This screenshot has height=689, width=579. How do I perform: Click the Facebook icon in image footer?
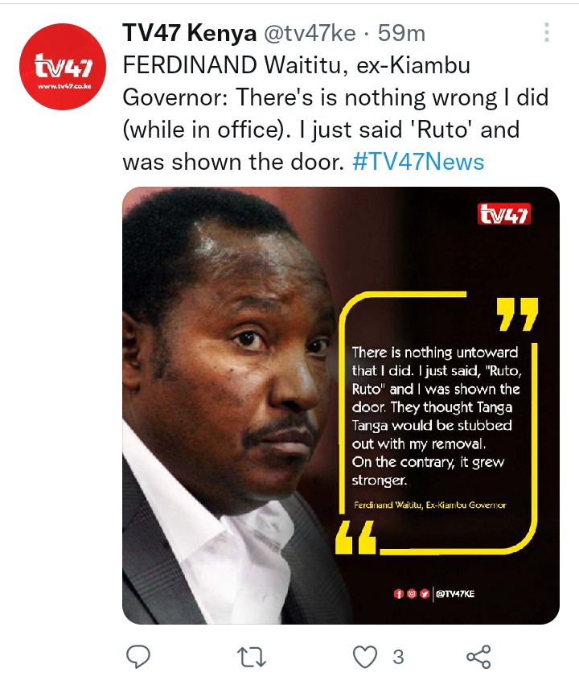[398, 594]
